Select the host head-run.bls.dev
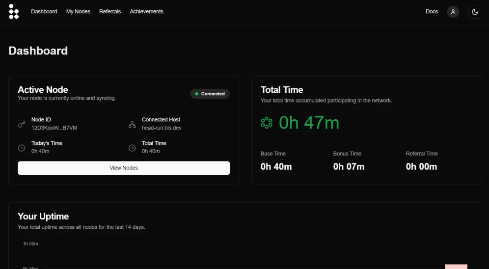This screenshot has width=489, height=269. [x=162, y=128]
